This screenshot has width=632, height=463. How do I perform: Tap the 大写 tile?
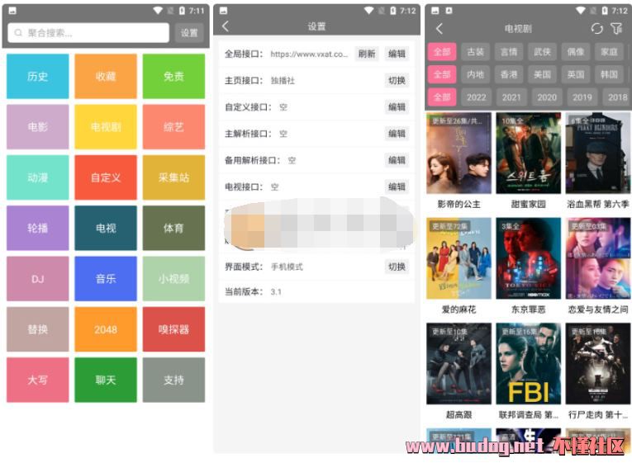[37, 380]
